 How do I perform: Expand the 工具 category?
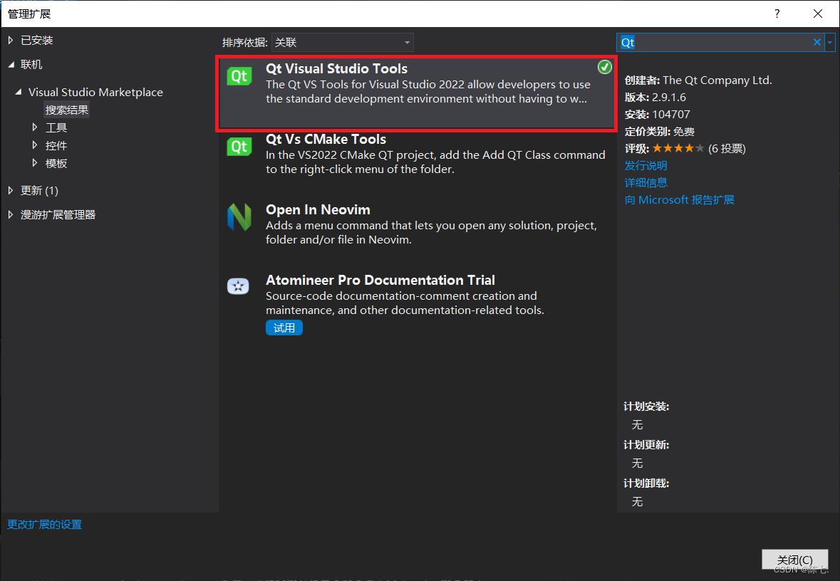click(35, 127)
